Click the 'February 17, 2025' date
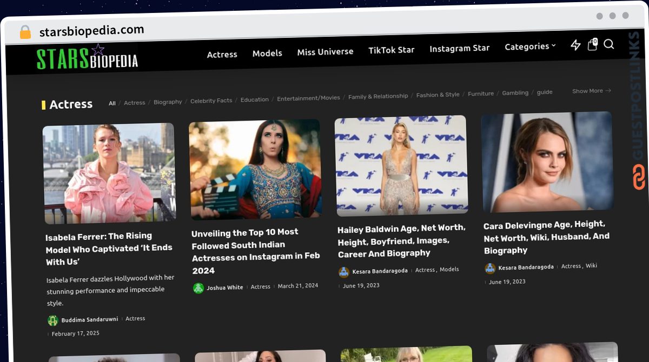 point(76,334)
